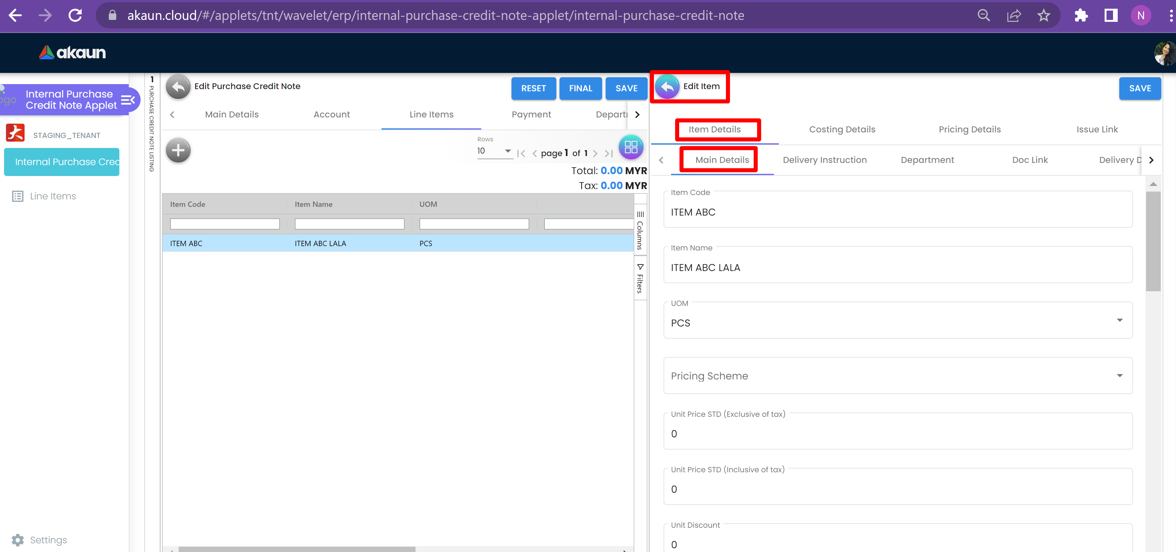Open Settings gear in sidebar

pos(18,540)
